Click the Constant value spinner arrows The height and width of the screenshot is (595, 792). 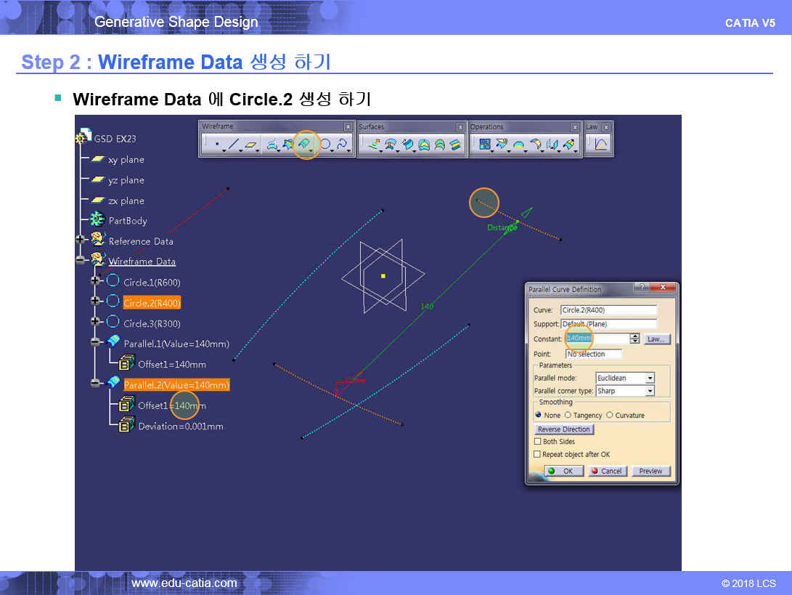(x=635, y=339)
